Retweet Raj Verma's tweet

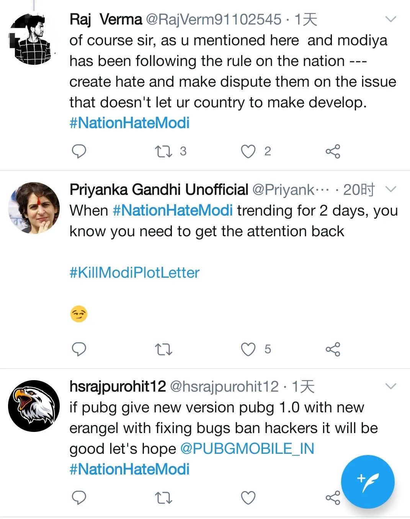click(x=163, y=151)
